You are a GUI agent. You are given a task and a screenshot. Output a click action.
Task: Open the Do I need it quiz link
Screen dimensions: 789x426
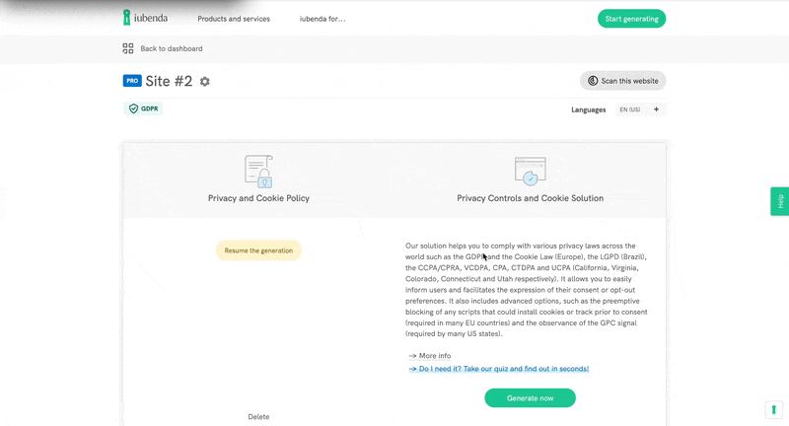coord(499,369)
